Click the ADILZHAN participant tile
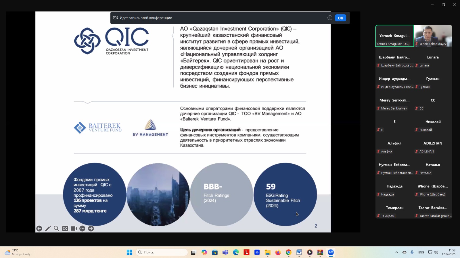Viewport: 460px width, 258px height. point(433,146)
